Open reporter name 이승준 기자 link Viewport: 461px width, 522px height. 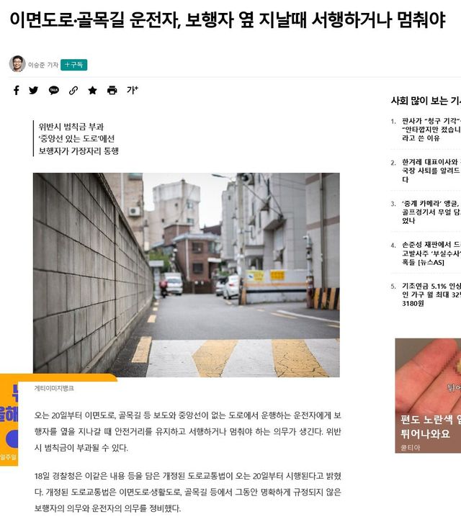(x=42, y=65)
